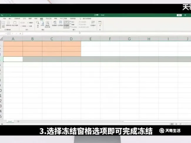Open the Macros button in ribbon

(x=100, y=24)
